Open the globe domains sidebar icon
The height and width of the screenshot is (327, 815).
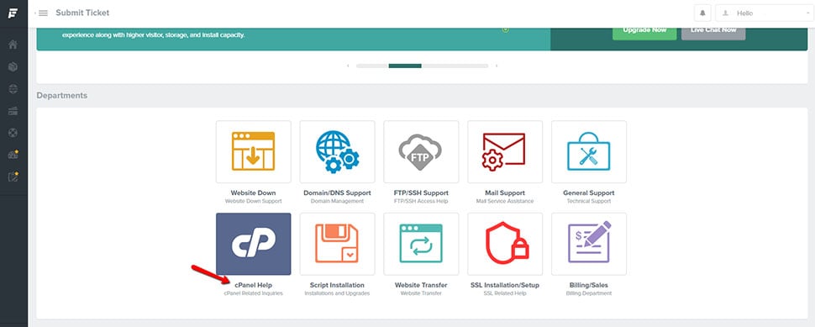[x=13, y=89]
